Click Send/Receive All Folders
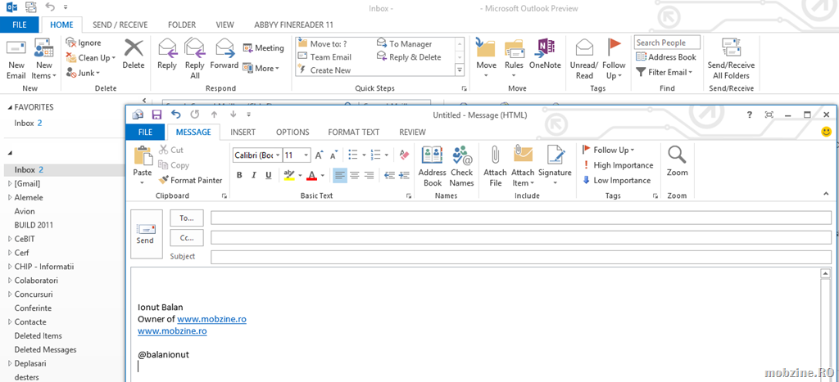The image size is (839, 382). [x=731, y=59]
